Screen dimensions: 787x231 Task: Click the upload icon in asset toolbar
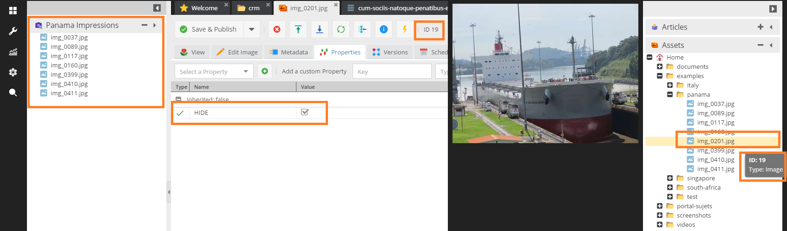298,29
